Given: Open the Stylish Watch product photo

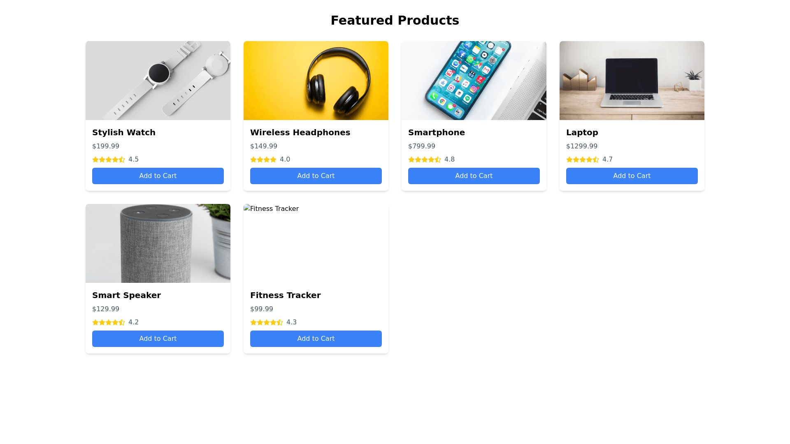Looking at the screenshot, I should 158,81.
